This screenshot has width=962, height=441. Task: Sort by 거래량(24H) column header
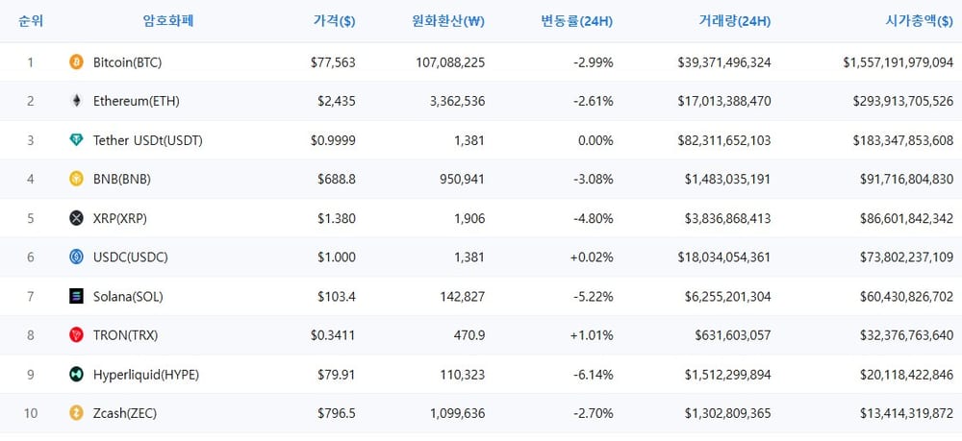click(x=734, y=21)
